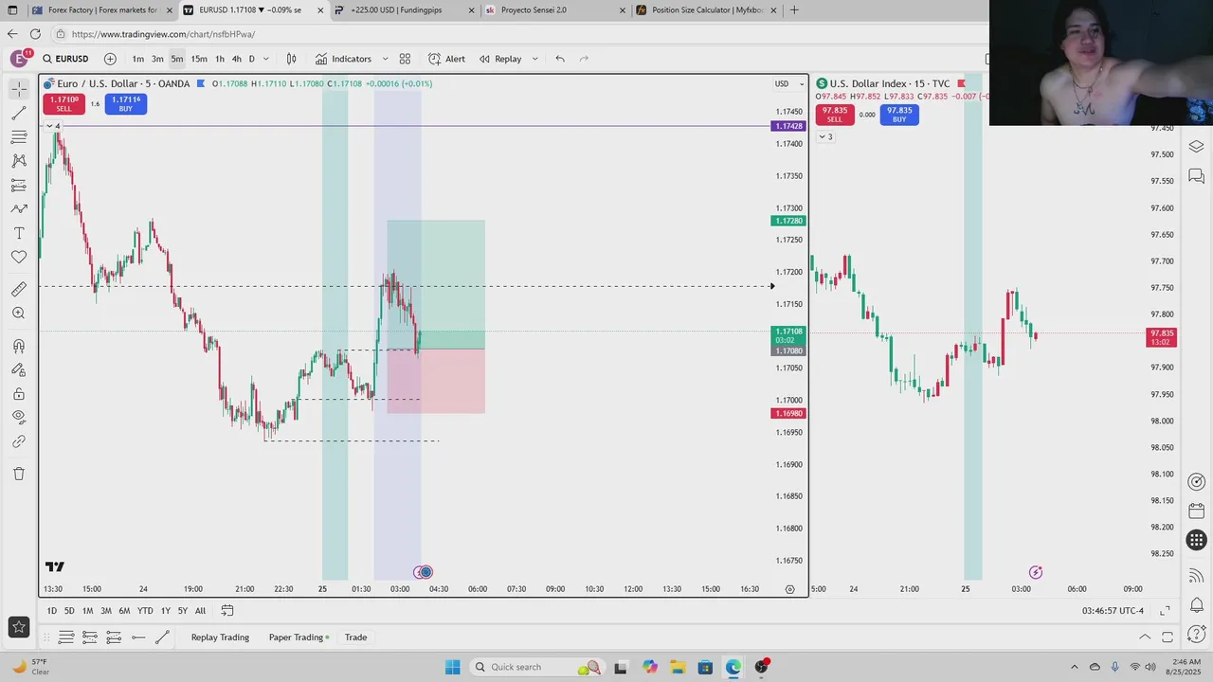Activate the zoom in tool

click(19, 313)
